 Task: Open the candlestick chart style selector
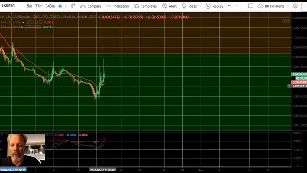click(x=73, y=6)
